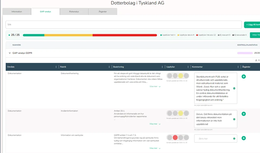Click red segment of the progress bar
This screenshot has width=260, height=153.
125,35
